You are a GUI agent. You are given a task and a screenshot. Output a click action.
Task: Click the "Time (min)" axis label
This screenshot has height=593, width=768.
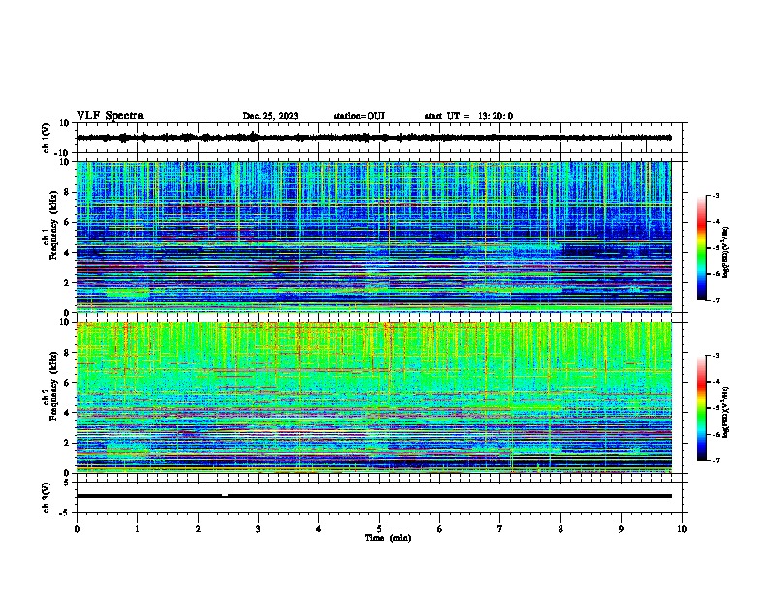tap(388, 538)
